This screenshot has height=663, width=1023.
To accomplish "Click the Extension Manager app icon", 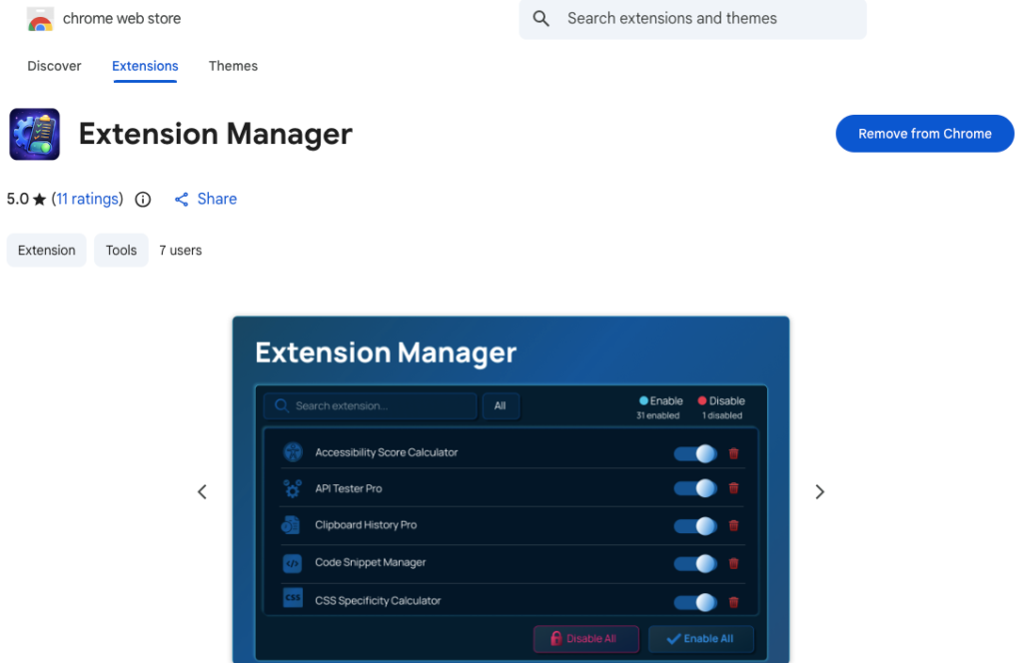I will tap(35, 135).
